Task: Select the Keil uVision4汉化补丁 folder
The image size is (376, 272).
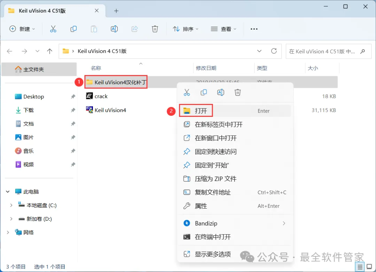Action: coord(116,82)
